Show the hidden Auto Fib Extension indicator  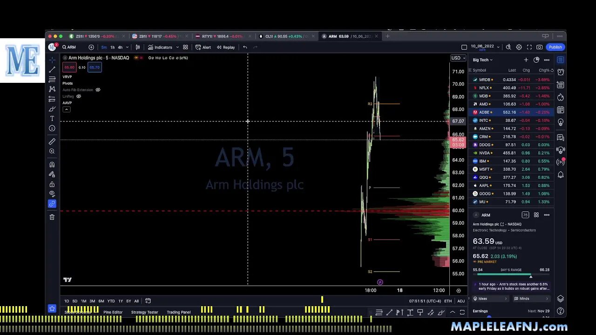[x=98, y=90]
